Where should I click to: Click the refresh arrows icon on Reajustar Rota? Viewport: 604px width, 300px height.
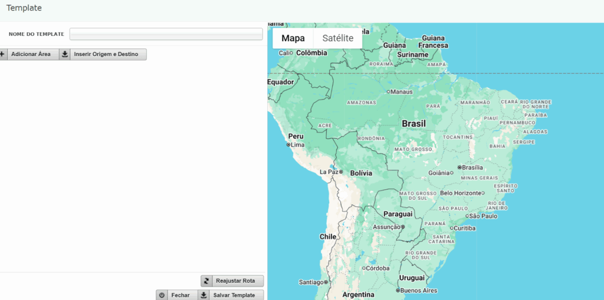tap(206, 281)
